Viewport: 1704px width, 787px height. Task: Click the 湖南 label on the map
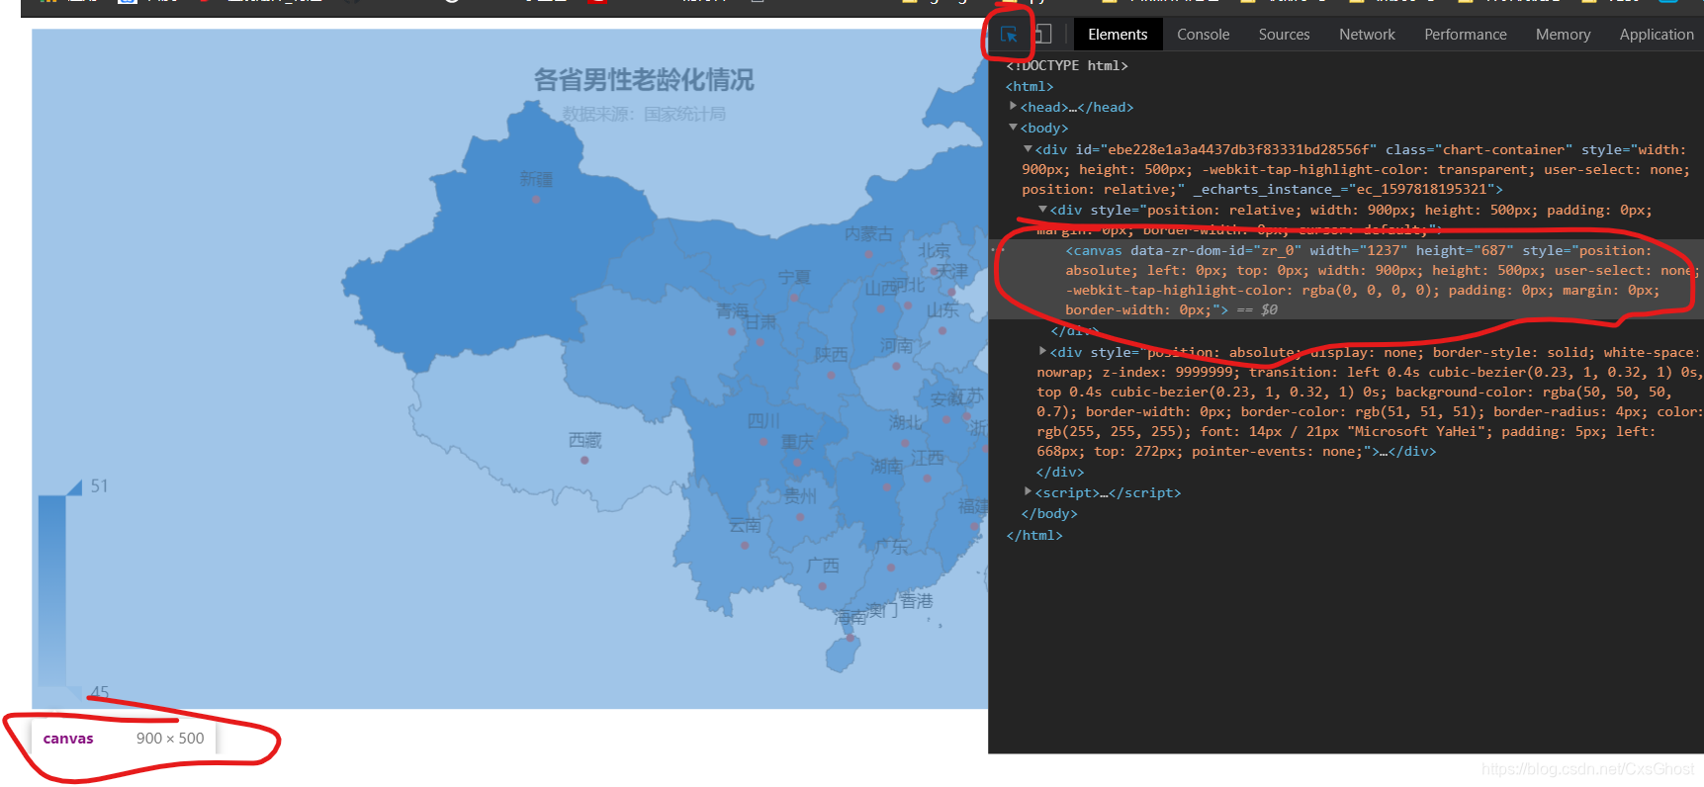click(887, 465)
